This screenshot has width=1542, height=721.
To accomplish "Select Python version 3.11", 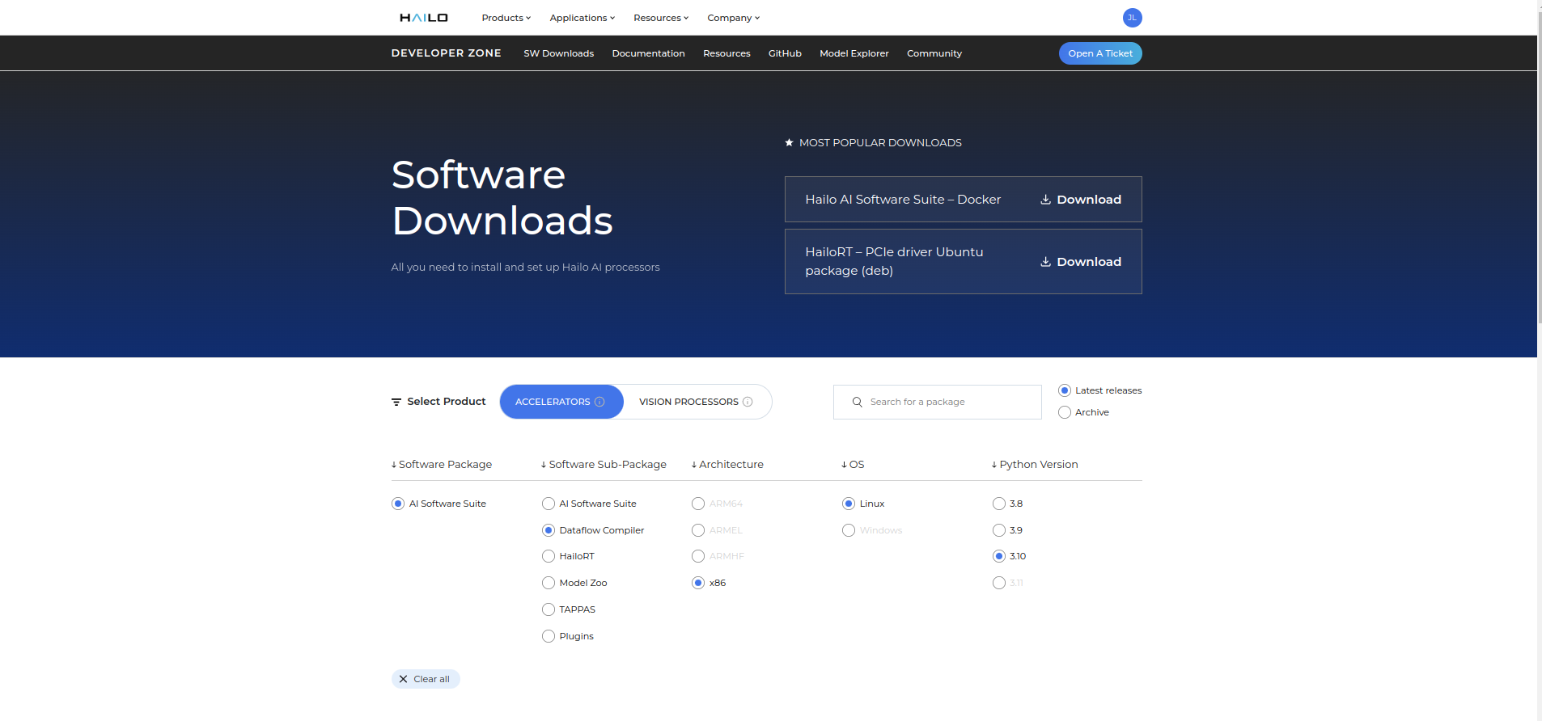I will click(999, 583).
